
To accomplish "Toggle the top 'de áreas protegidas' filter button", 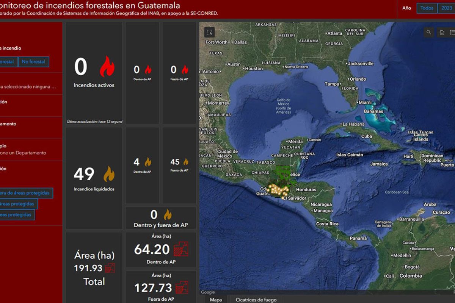I will click(25, 193).
